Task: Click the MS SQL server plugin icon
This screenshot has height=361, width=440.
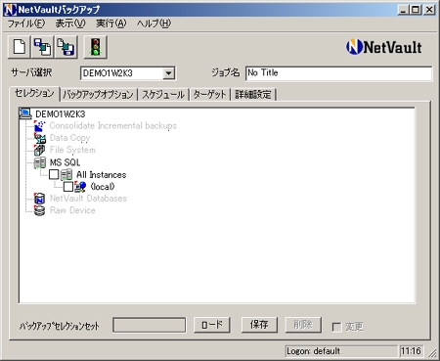Action: click(40, 162)
